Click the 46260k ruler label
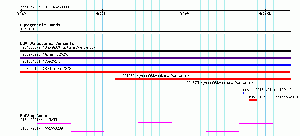Image resolution: width=300 pixels, height=136 pixels. 265,13
